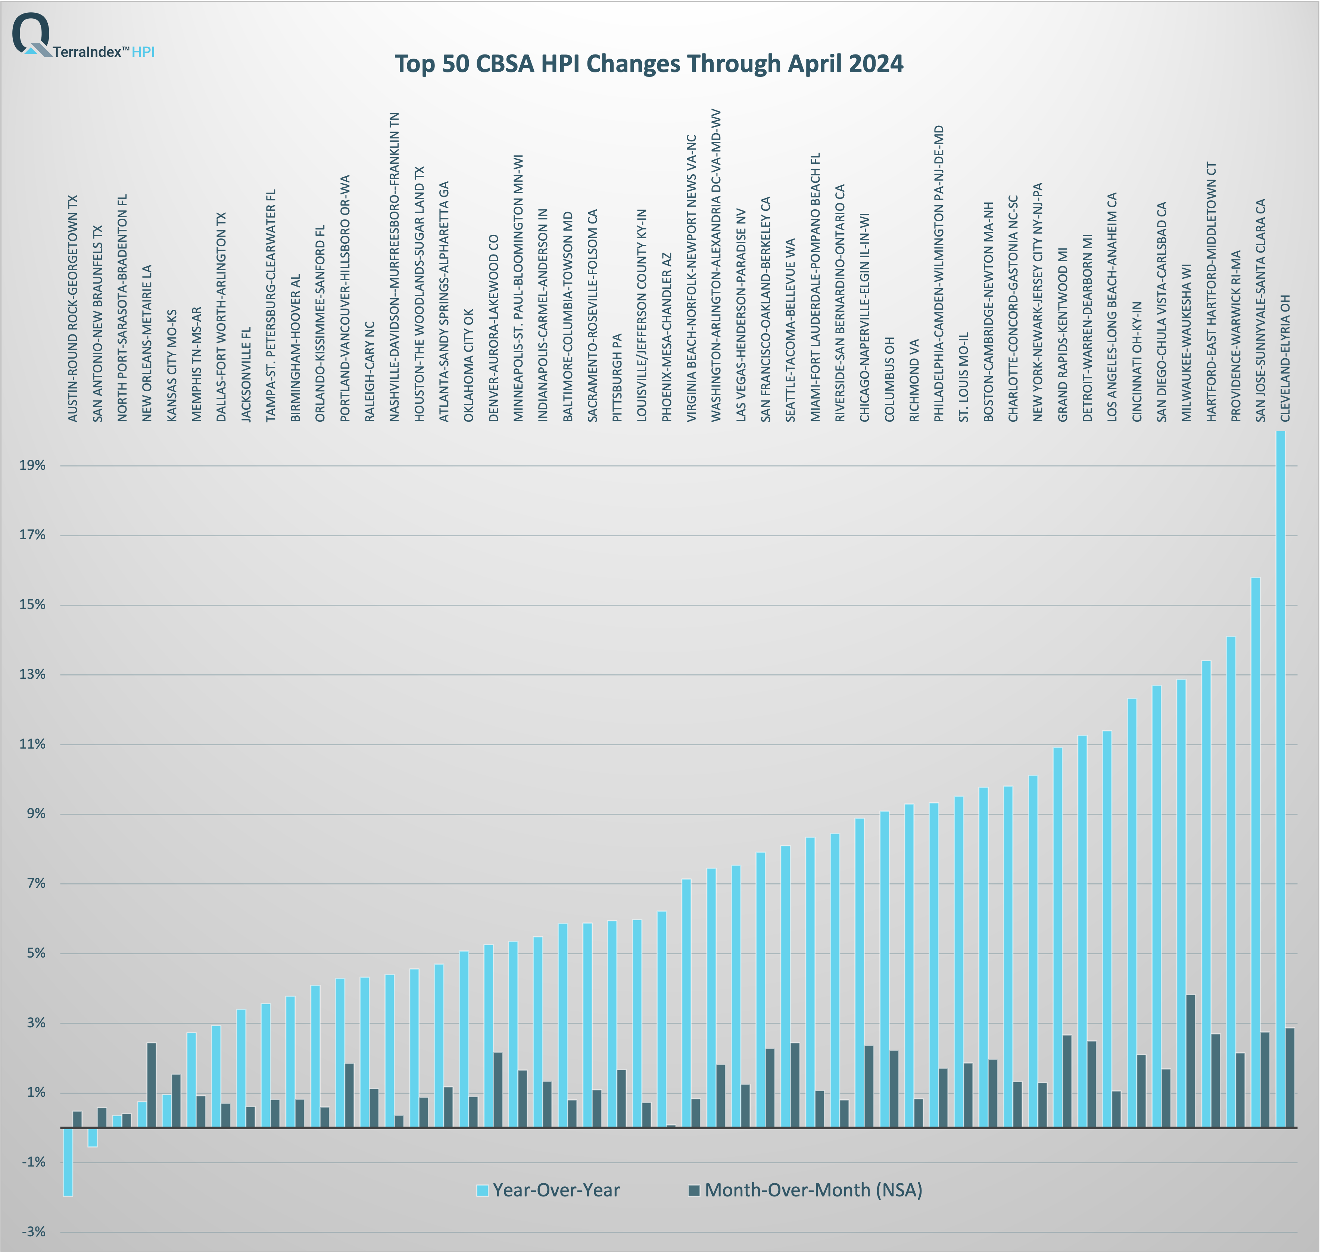Click the 'CHICAGO-NAPERVILLE-ELGIN IL-IN-WI' label

tap(864, 318)
